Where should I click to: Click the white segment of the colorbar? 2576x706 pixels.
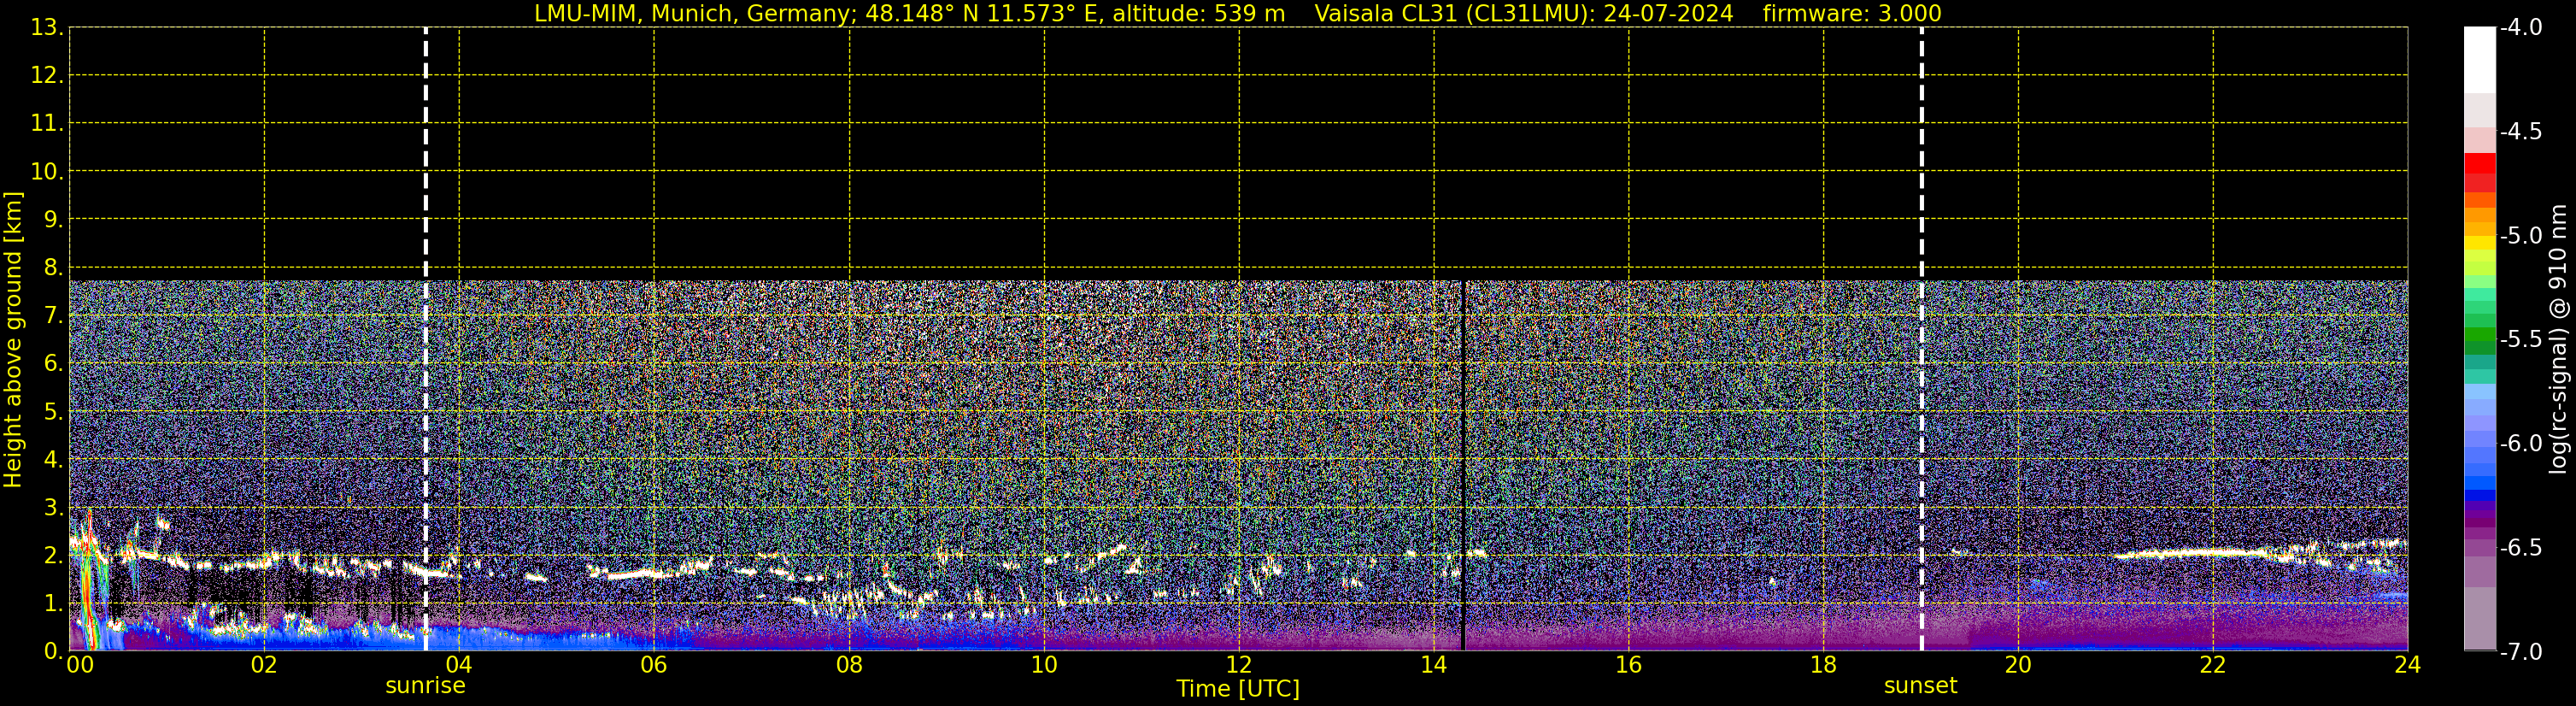coord(2480,60)
